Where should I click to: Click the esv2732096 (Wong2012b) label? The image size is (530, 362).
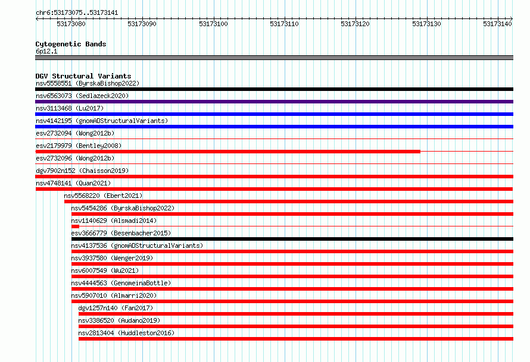(x=75, y=158)
